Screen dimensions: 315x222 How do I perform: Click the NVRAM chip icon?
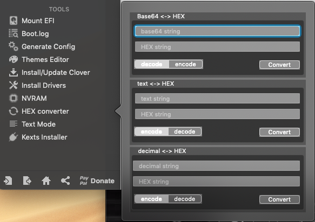pyautogui.click(x=14, y=98)
